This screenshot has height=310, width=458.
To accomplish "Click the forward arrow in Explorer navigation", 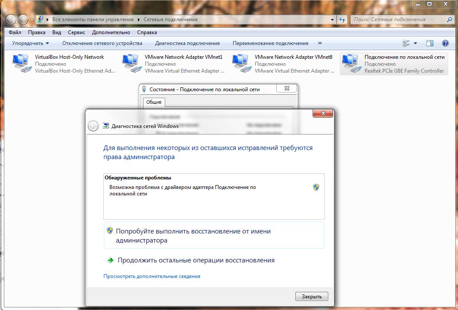I will pos(23,19).
